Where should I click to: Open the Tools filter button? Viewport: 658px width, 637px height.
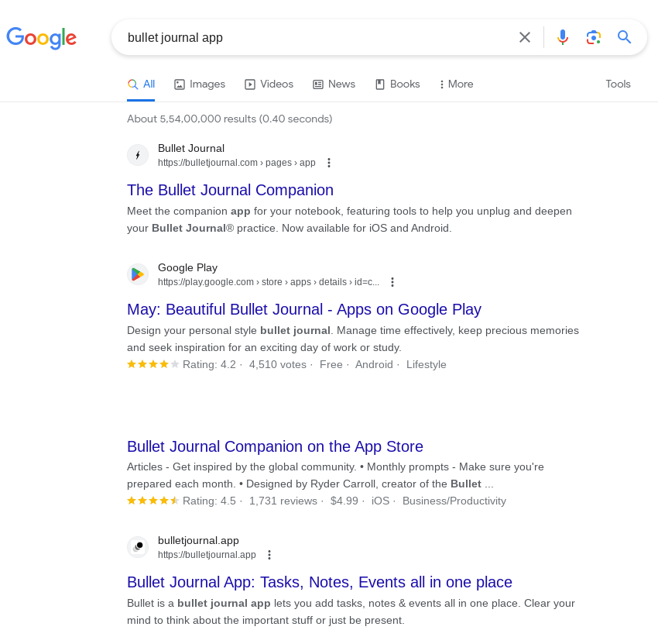pos(618,84)
